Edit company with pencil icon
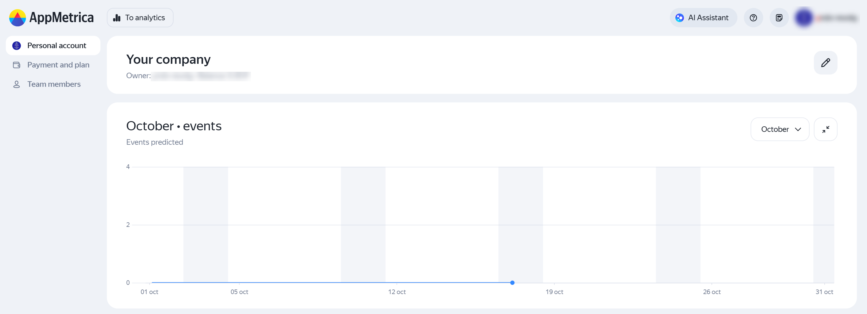Viewport: 867px width, 314px height. click(825, 63)
